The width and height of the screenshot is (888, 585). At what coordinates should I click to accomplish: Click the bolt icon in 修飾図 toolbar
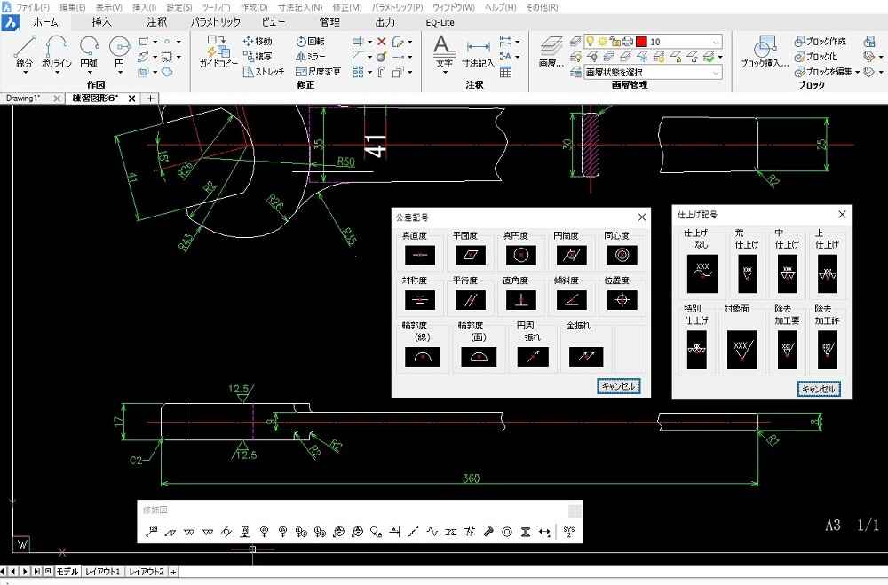click(x=488, y=532)
